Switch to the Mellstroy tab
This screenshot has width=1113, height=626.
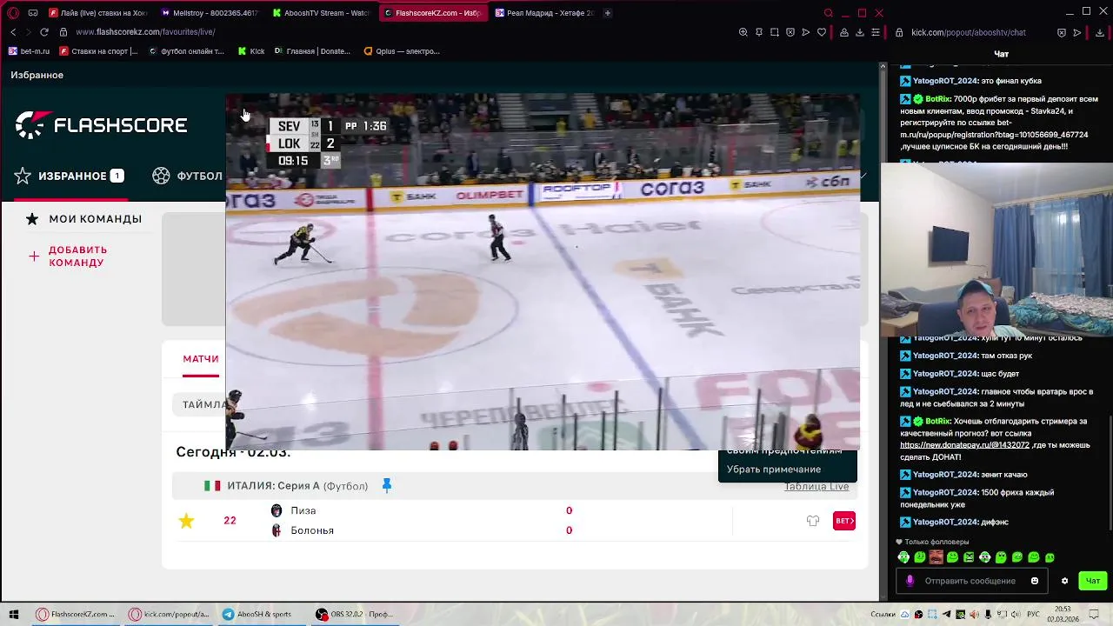210,13
